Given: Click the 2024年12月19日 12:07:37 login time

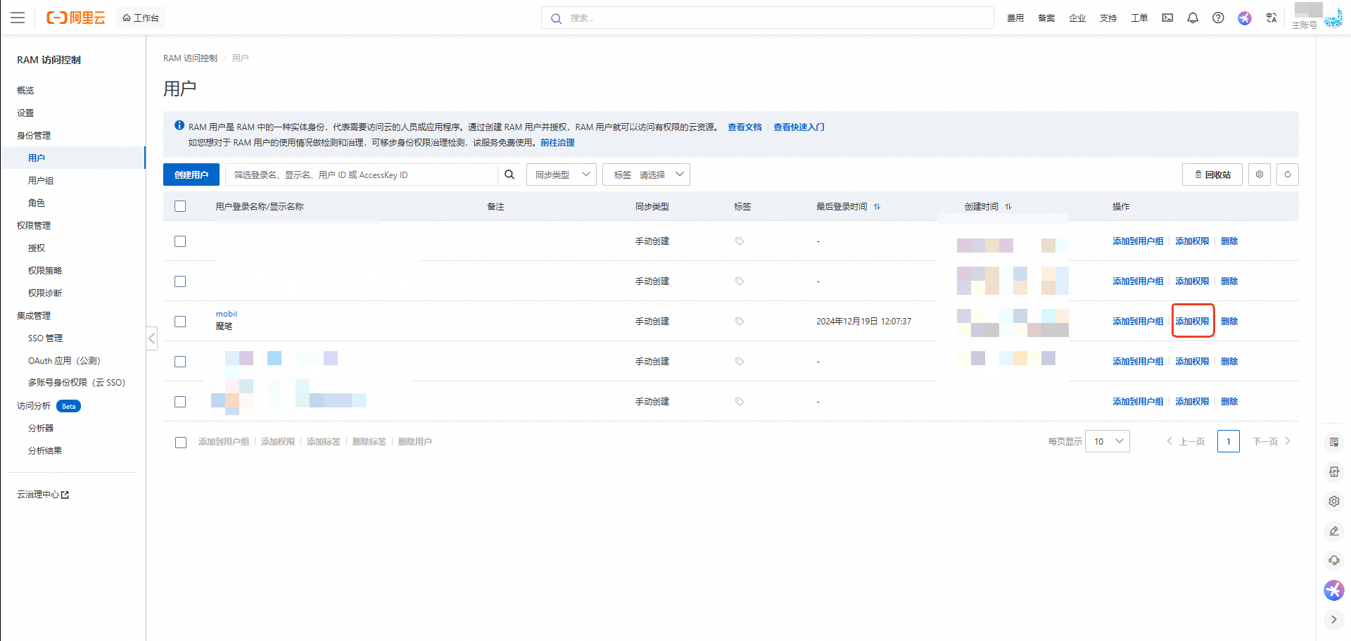Looking at the screenshot, I should (863, 322).
